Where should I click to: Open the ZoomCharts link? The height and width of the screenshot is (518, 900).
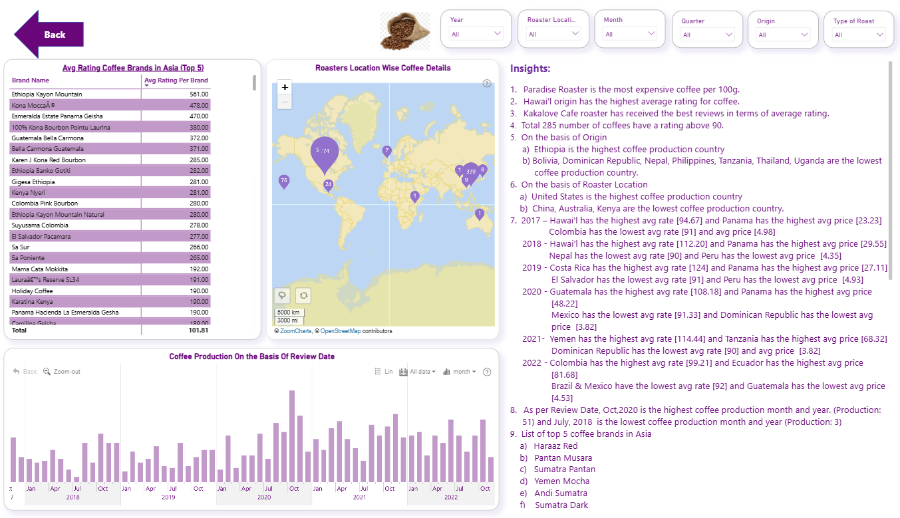pos(295,331)
